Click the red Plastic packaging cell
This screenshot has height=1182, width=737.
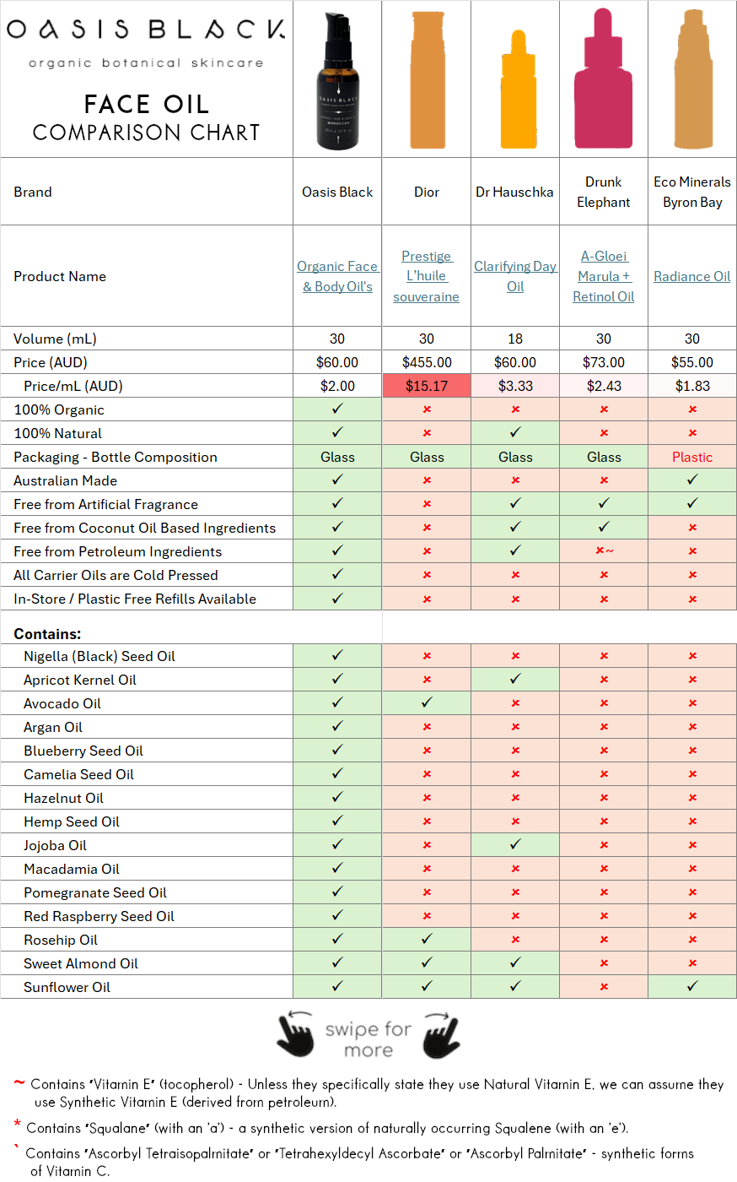pos(692,457)
